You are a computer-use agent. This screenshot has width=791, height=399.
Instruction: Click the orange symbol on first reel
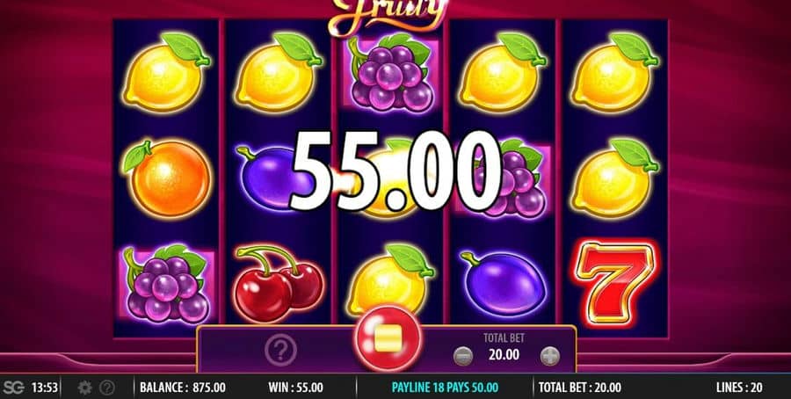click(x=167, y=178)
